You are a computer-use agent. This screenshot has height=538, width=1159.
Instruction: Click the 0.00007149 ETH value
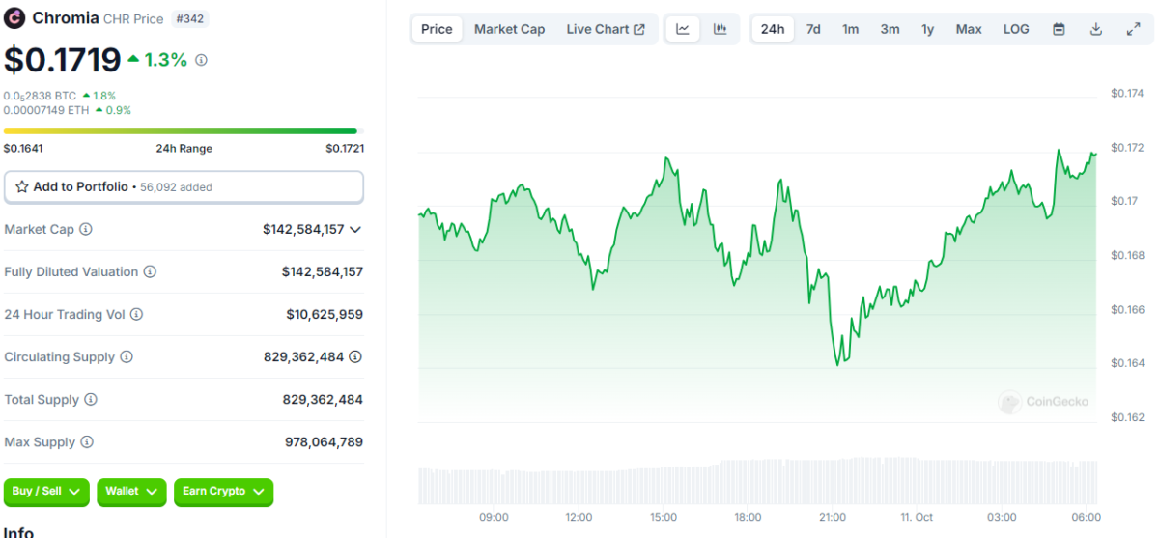click(46, 110)
